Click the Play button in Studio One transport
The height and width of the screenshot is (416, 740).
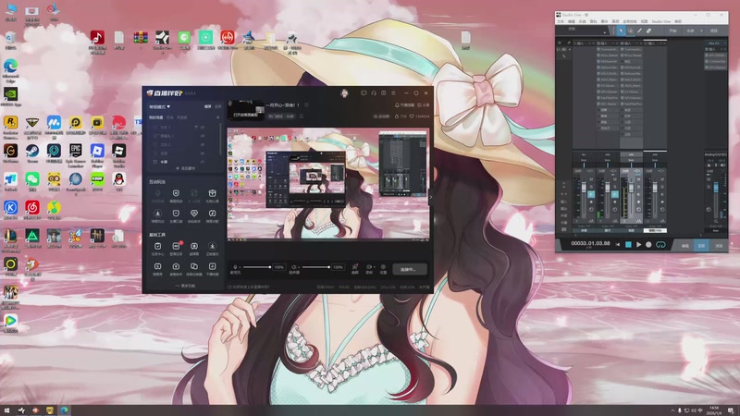coord(638,244)
